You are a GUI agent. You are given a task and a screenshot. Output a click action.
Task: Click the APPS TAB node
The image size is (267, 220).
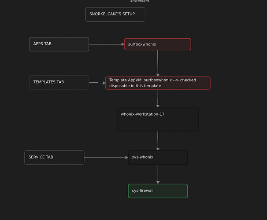click(x=59, y=44)
